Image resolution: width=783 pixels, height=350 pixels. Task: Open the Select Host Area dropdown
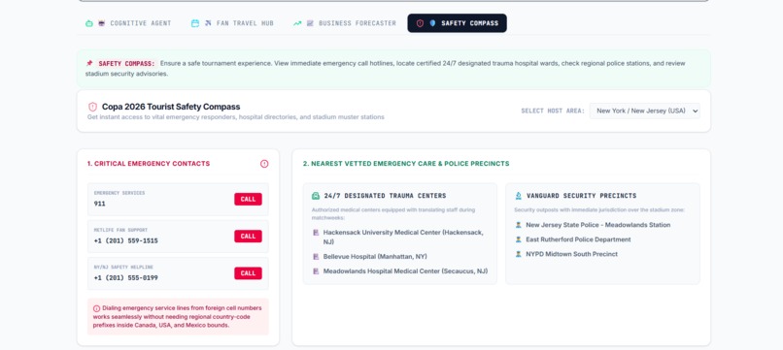point(644,111)
